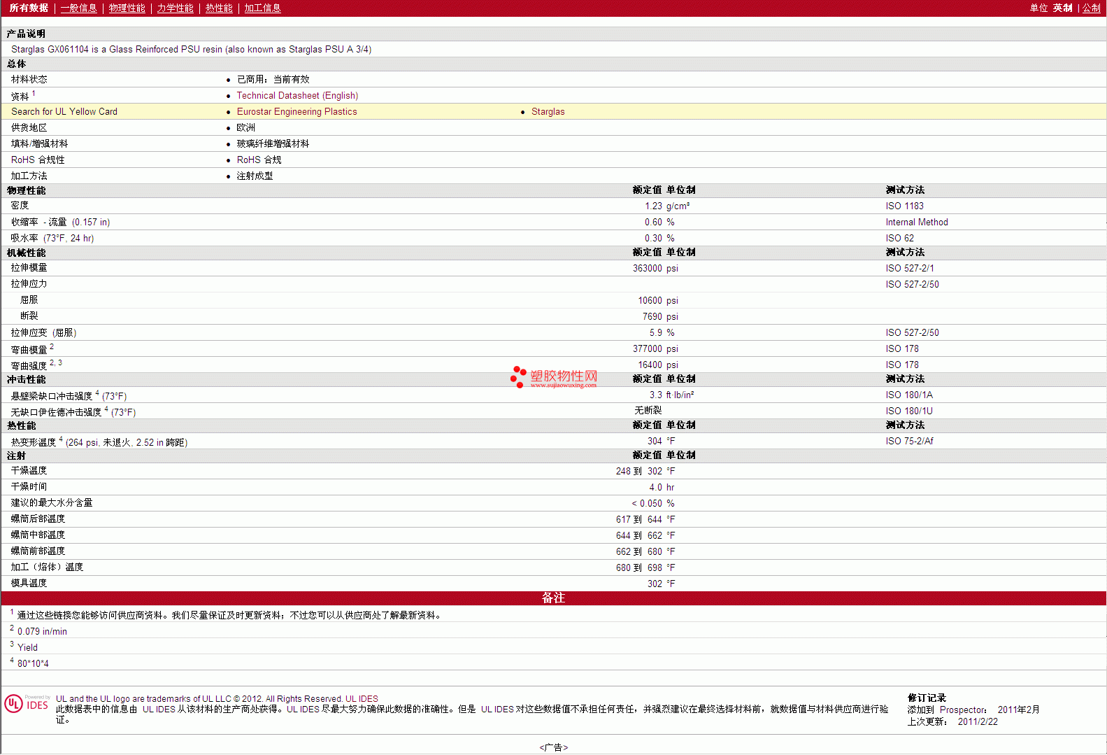Click the 弯曲模量 value 377000
The width and height of the screenshot is (1107, 755).
647,348
